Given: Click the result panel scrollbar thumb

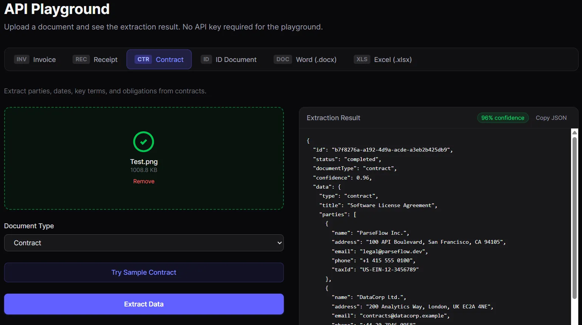Looking at the screenshot, I should 574,218.
